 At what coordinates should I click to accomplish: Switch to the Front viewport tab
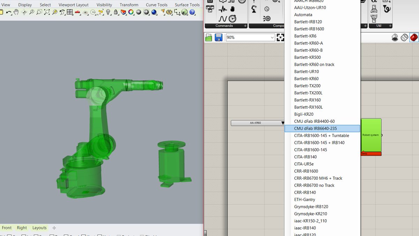coord(7,228)
